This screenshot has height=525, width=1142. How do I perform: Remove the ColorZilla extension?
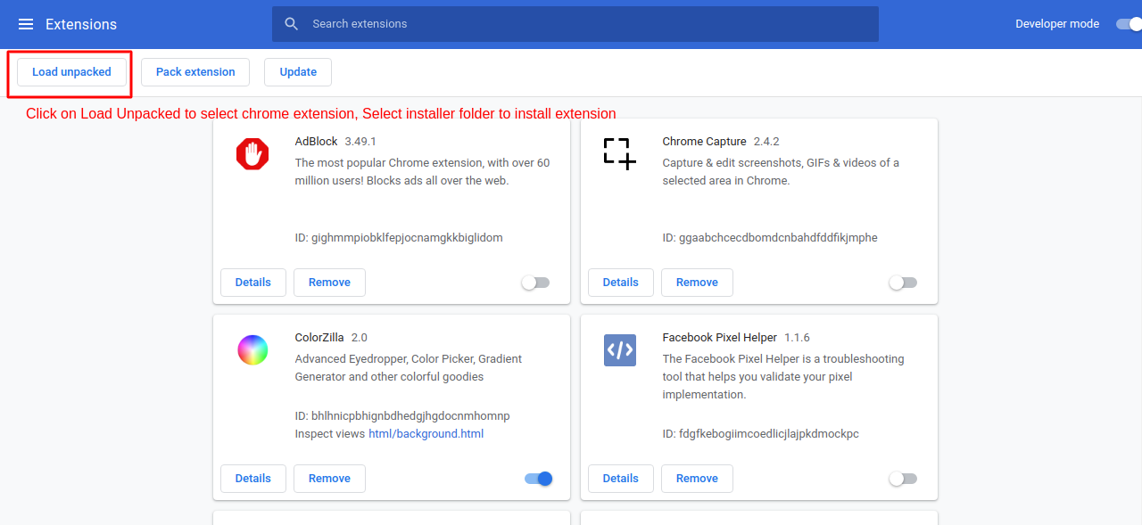click(x=329, y=479)
